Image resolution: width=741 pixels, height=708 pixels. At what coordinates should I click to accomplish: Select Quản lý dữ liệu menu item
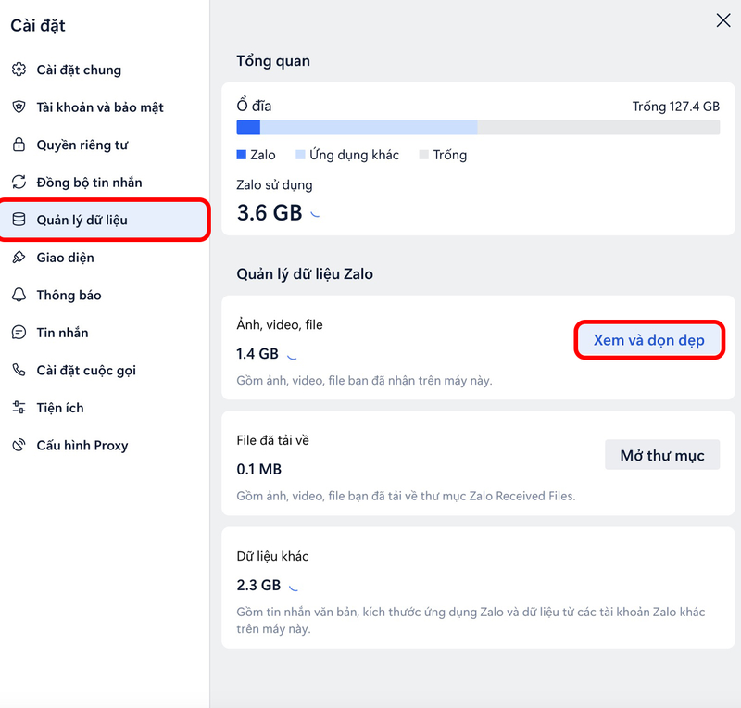[x=104, y=220]
